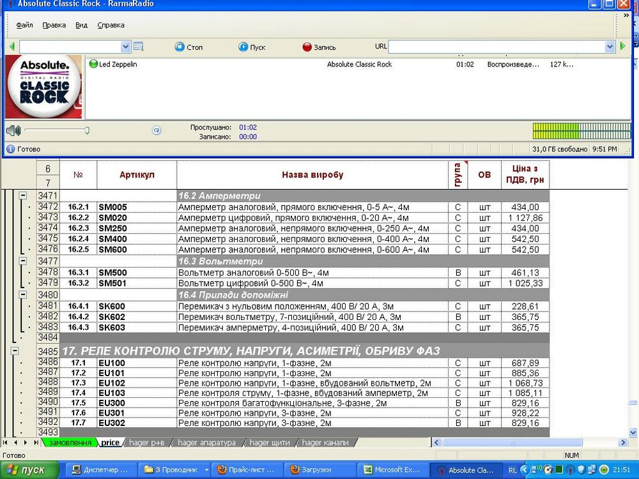The width and height of the screenshot is (639, 479).
Task: Adjust the volume slider handle
Action: tap(87, 131)
